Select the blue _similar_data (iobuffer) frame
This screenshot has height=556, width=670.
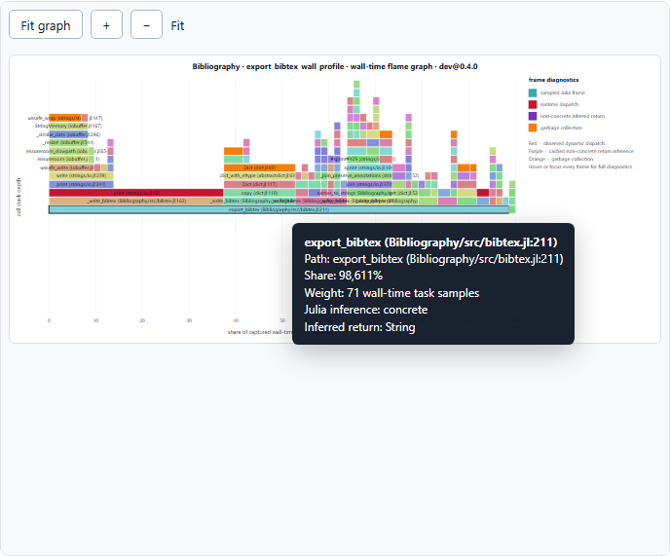(68, 134)
